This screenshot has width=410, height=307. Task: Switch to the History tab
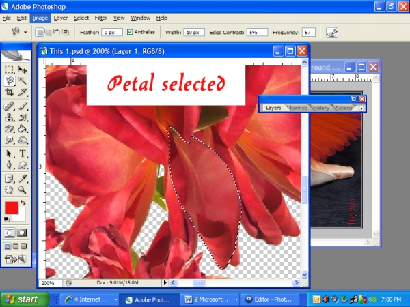click(321, 108)
